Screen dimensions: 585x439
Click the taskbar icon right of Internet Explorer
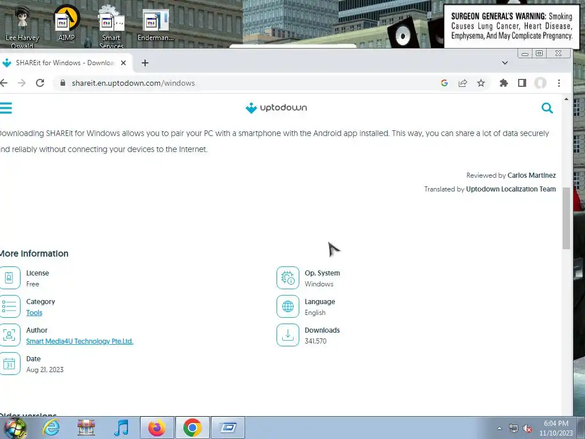tap(86, 428)
